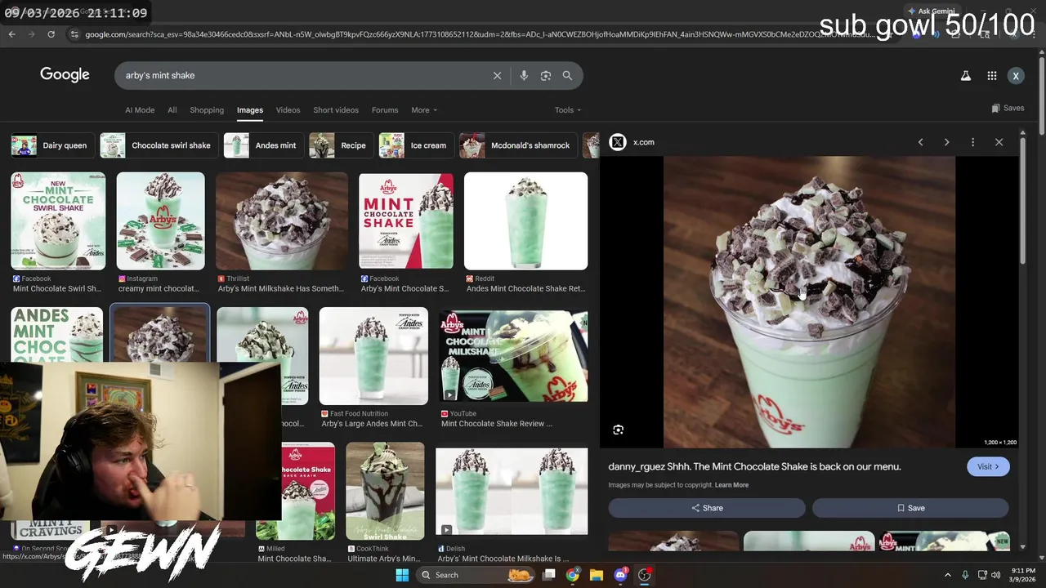1046x588 pixels.
Task: Filter by the Chocolate swirl shake chip
Action: pyautogui.click(x=158, y=145)
